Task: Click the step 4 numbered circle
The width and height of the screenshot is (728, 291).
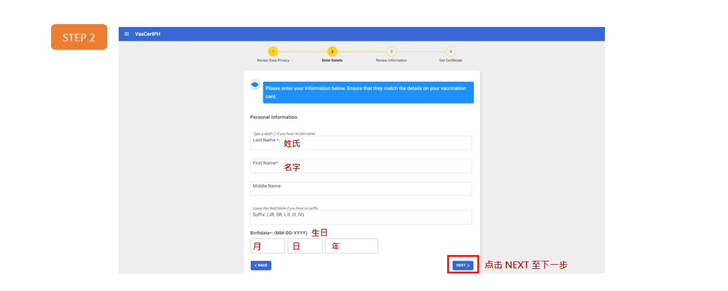Action: point(450,52)
